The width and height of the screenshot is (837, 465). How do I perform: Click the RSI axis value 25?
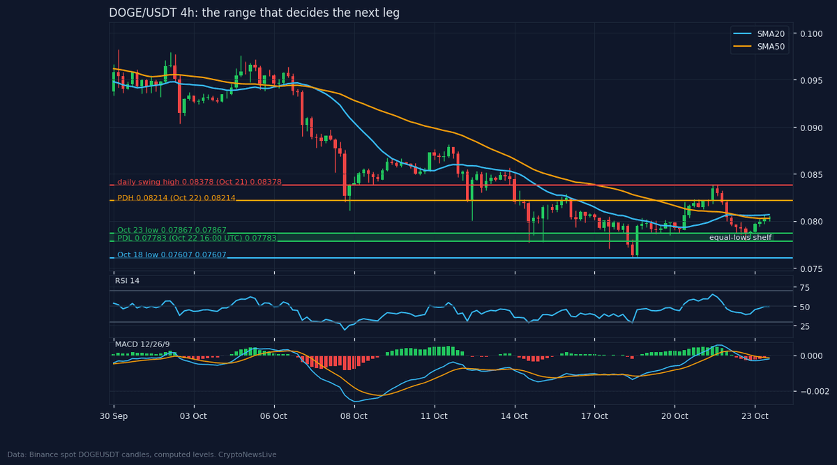point(805,327)
